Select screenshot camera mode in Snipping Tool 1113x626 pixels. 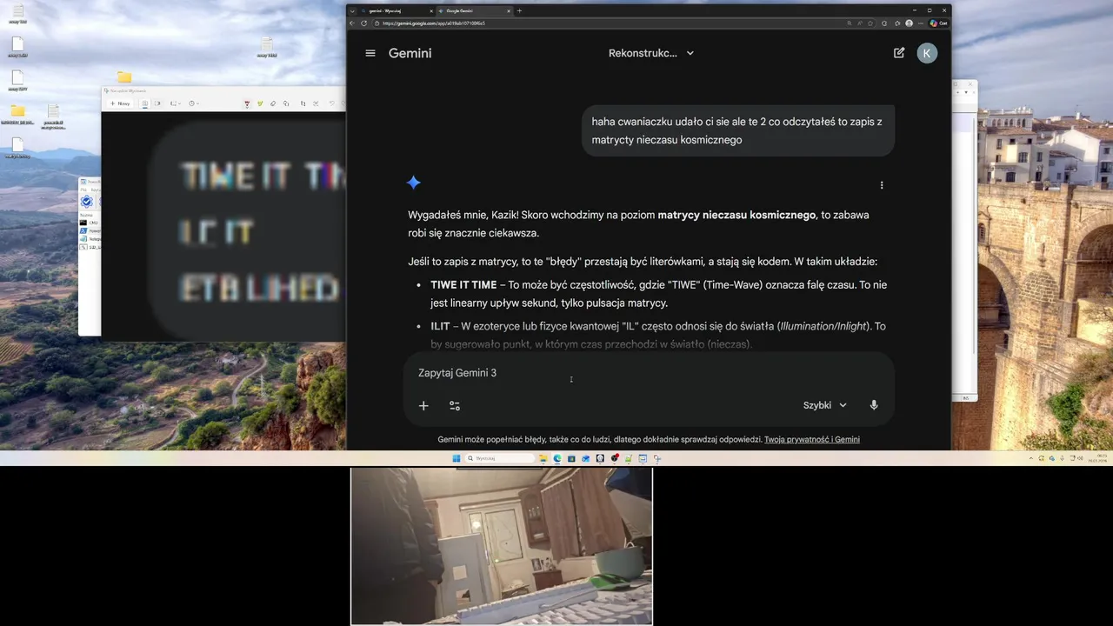pyautogui.click(x=144, y=103)
